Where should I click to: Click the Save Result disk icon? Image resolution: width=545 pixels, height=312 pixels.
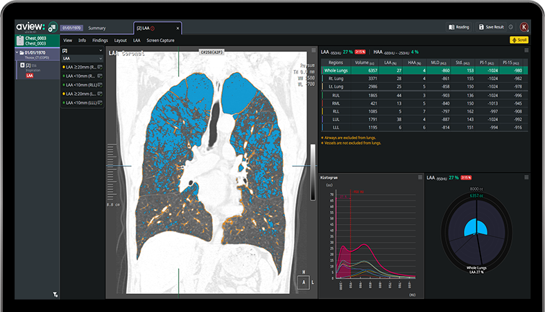(x=482, y=27)
